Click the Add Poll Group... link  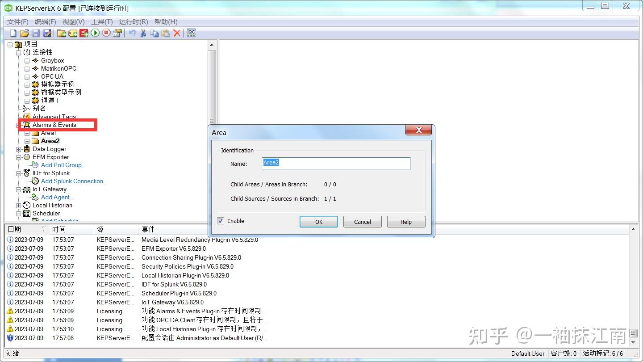pos(63,165)
